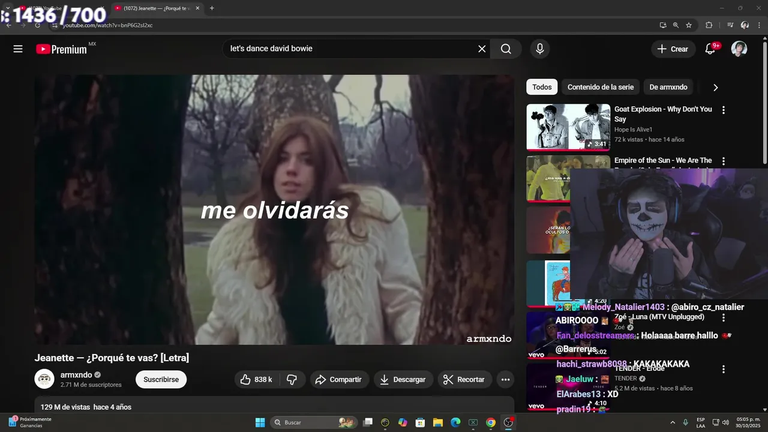Start voice search with the microphone
Screen dimensions: 768x432
540,49
